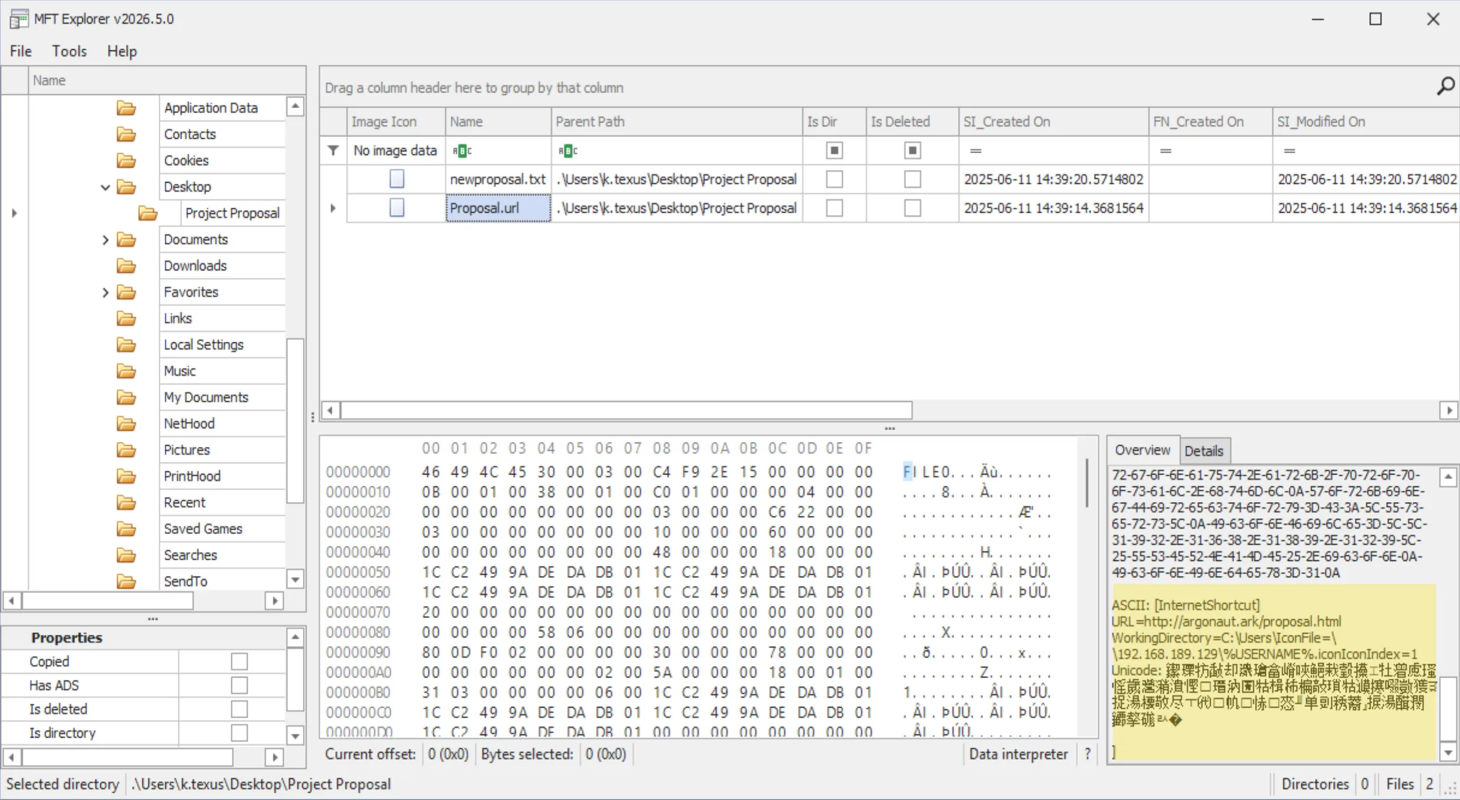This screenshot has width=1460, height=800.
Task: Toggle the Has ADS property checkbox
Action: click(x=239, y=685)
